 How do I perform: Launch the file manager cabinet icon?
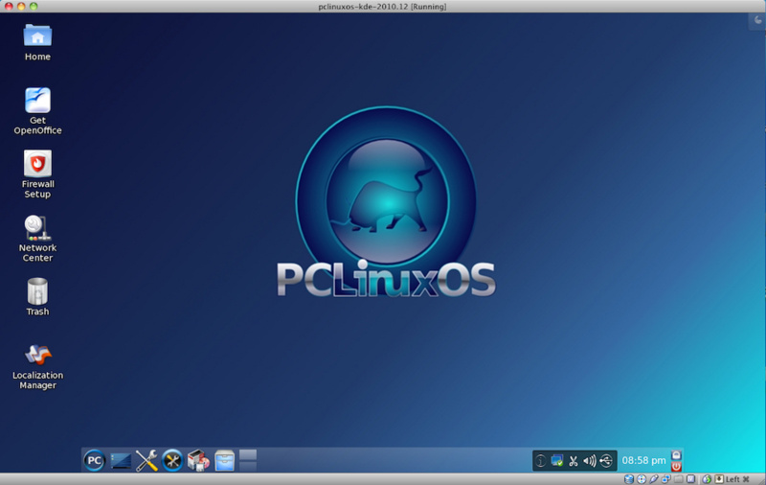click(x=225, y=461)
